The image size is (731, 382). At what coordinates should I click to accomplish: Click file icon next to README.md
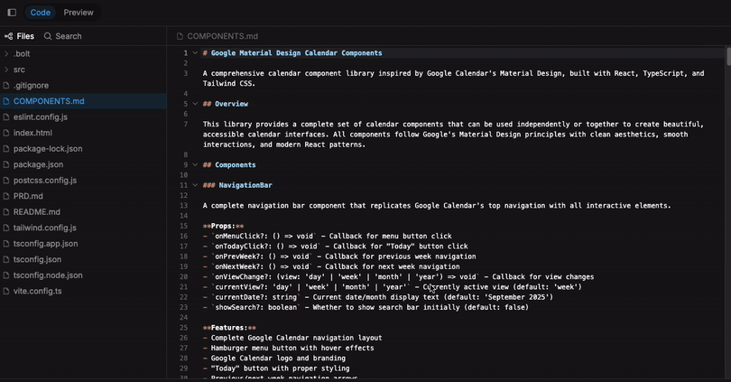[x=6, y=212]
